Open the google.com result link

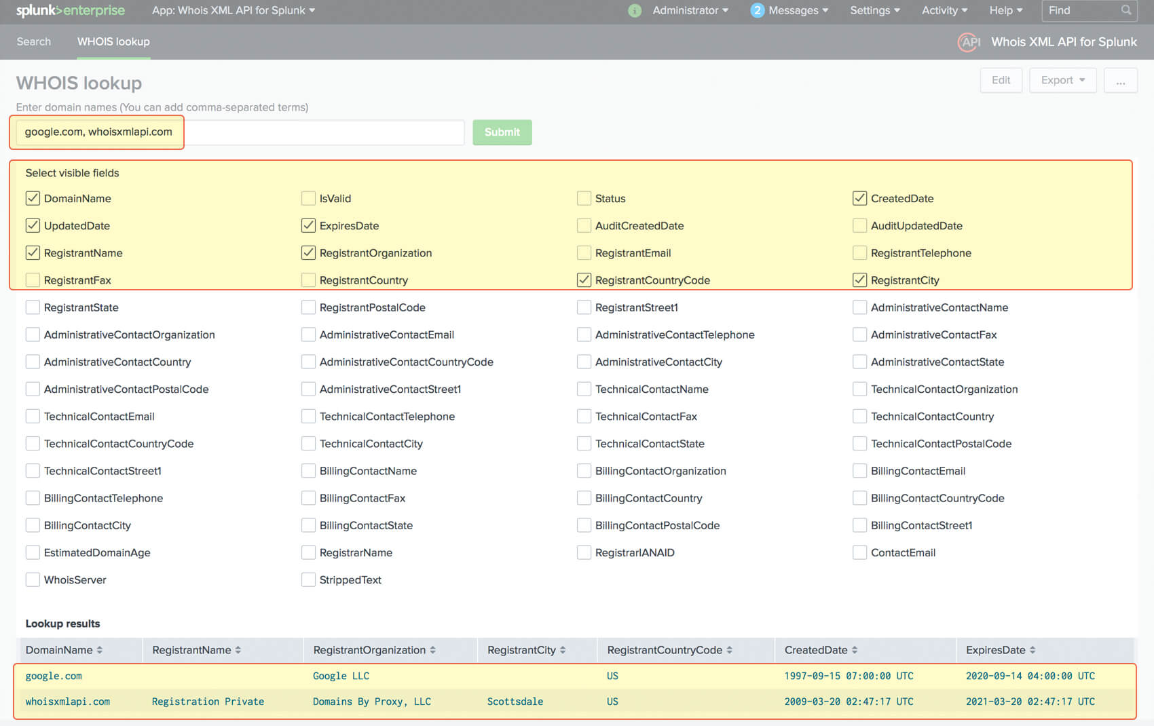[x=54, y=676]
